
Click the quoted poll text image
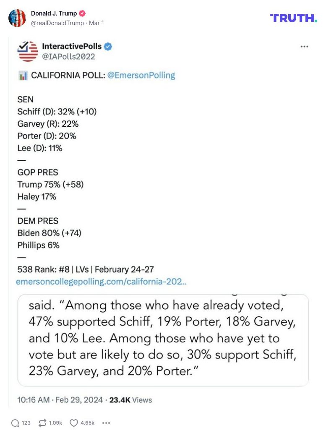[163, 340]
